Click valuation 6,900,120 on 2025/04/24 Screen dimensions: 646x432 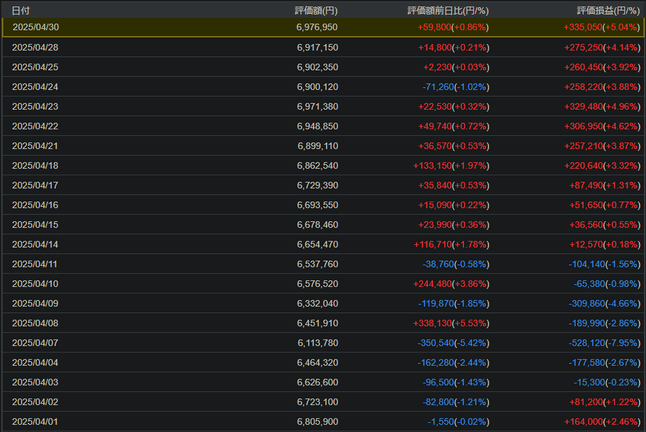317,87
